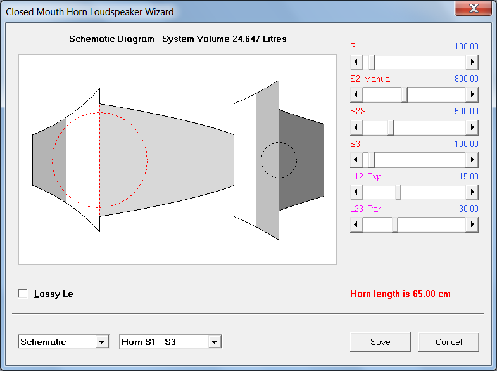Screen dimensions: 497x371
Task: Click the S2S label
Action: point(358,111)
